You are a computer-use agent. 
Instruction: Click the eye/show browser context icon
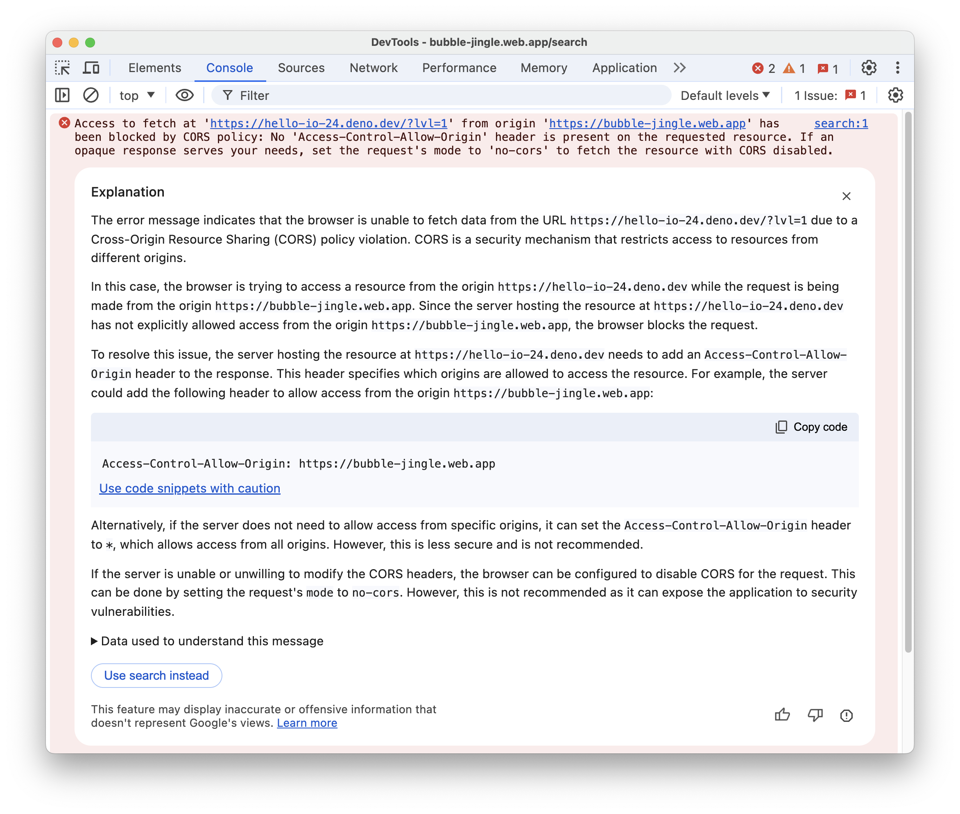pos(183,95)
